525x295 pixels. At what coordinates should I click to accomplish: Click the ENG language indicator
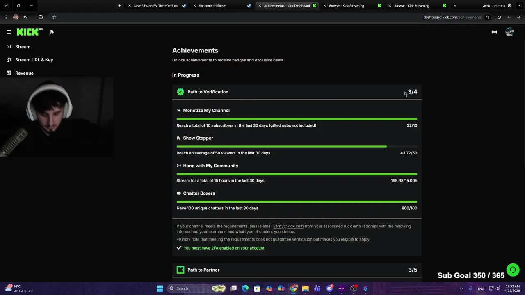(x=481, y=288)
